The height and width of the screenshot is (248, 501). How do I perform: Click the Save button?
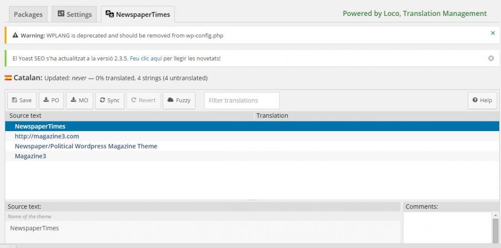tap(22, 100)
